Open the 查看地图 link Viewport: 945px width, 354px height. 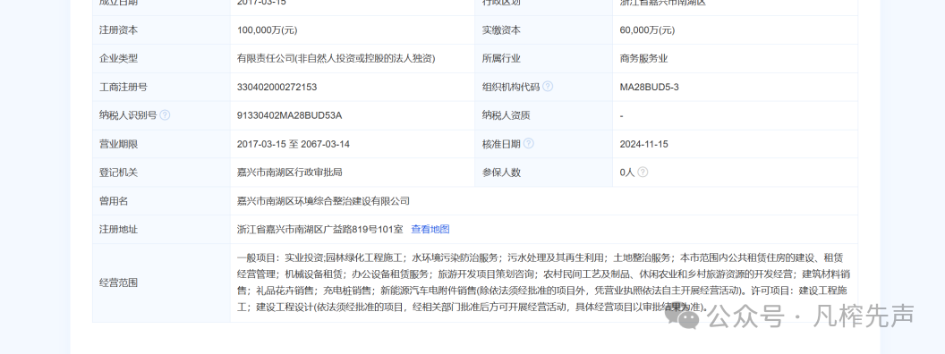430,230
